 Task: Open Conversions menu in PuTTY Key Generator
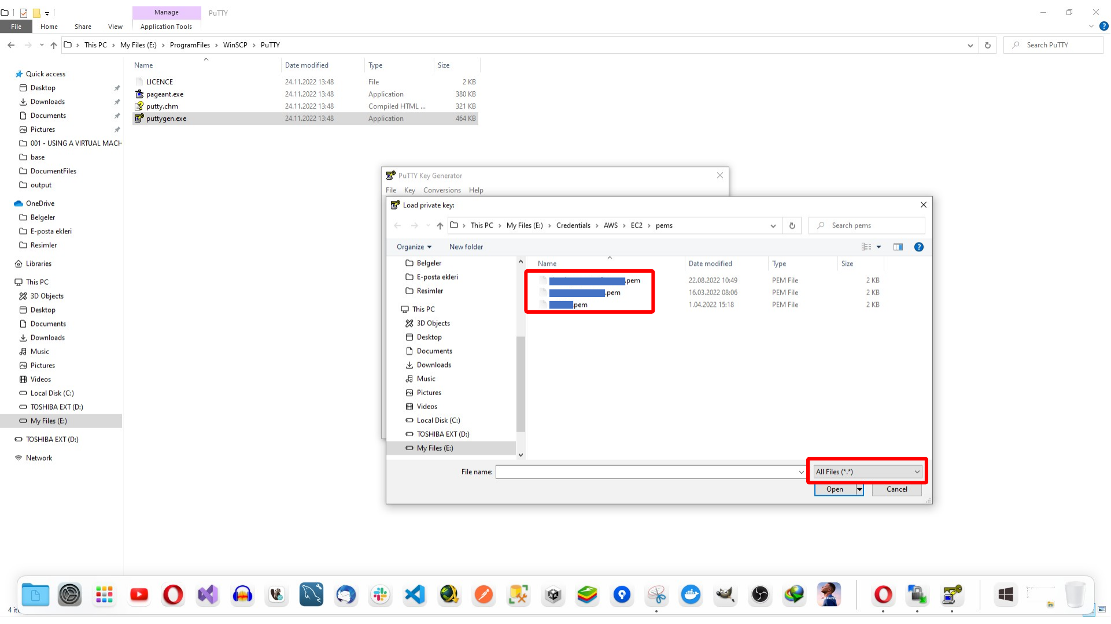(442, 190)
